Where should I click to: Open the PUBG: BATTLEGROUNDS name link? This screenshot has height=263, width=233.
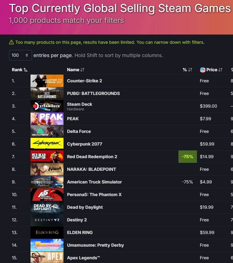click(x=93, y=93)
